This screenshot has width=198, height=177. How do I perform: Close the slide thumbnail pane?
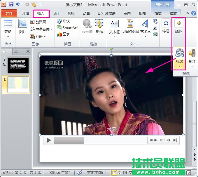[28, 51]
